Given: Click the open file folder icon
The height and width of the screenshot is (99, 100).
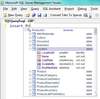Looking at the screenshot, I should click(28, 15).
